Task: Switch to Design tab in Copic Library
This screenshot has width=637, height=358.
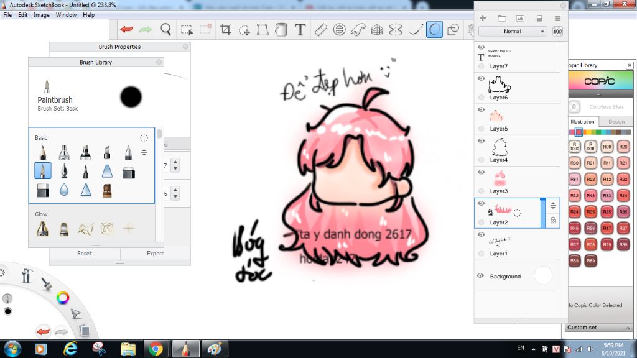Action: coord(616,121)
